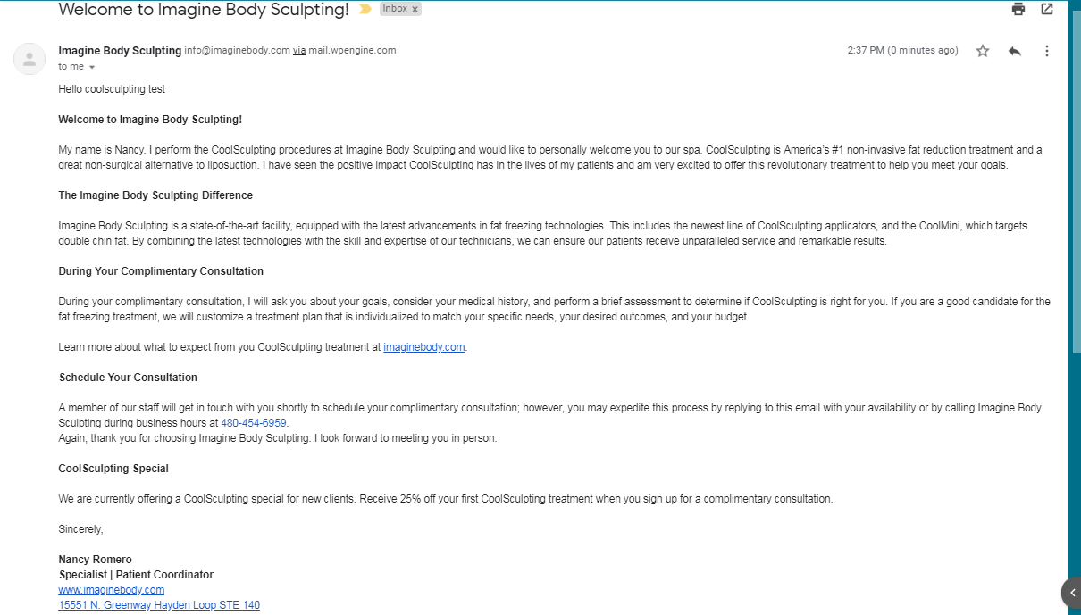Open the imaginebody.com link in body text

point(423,347)
